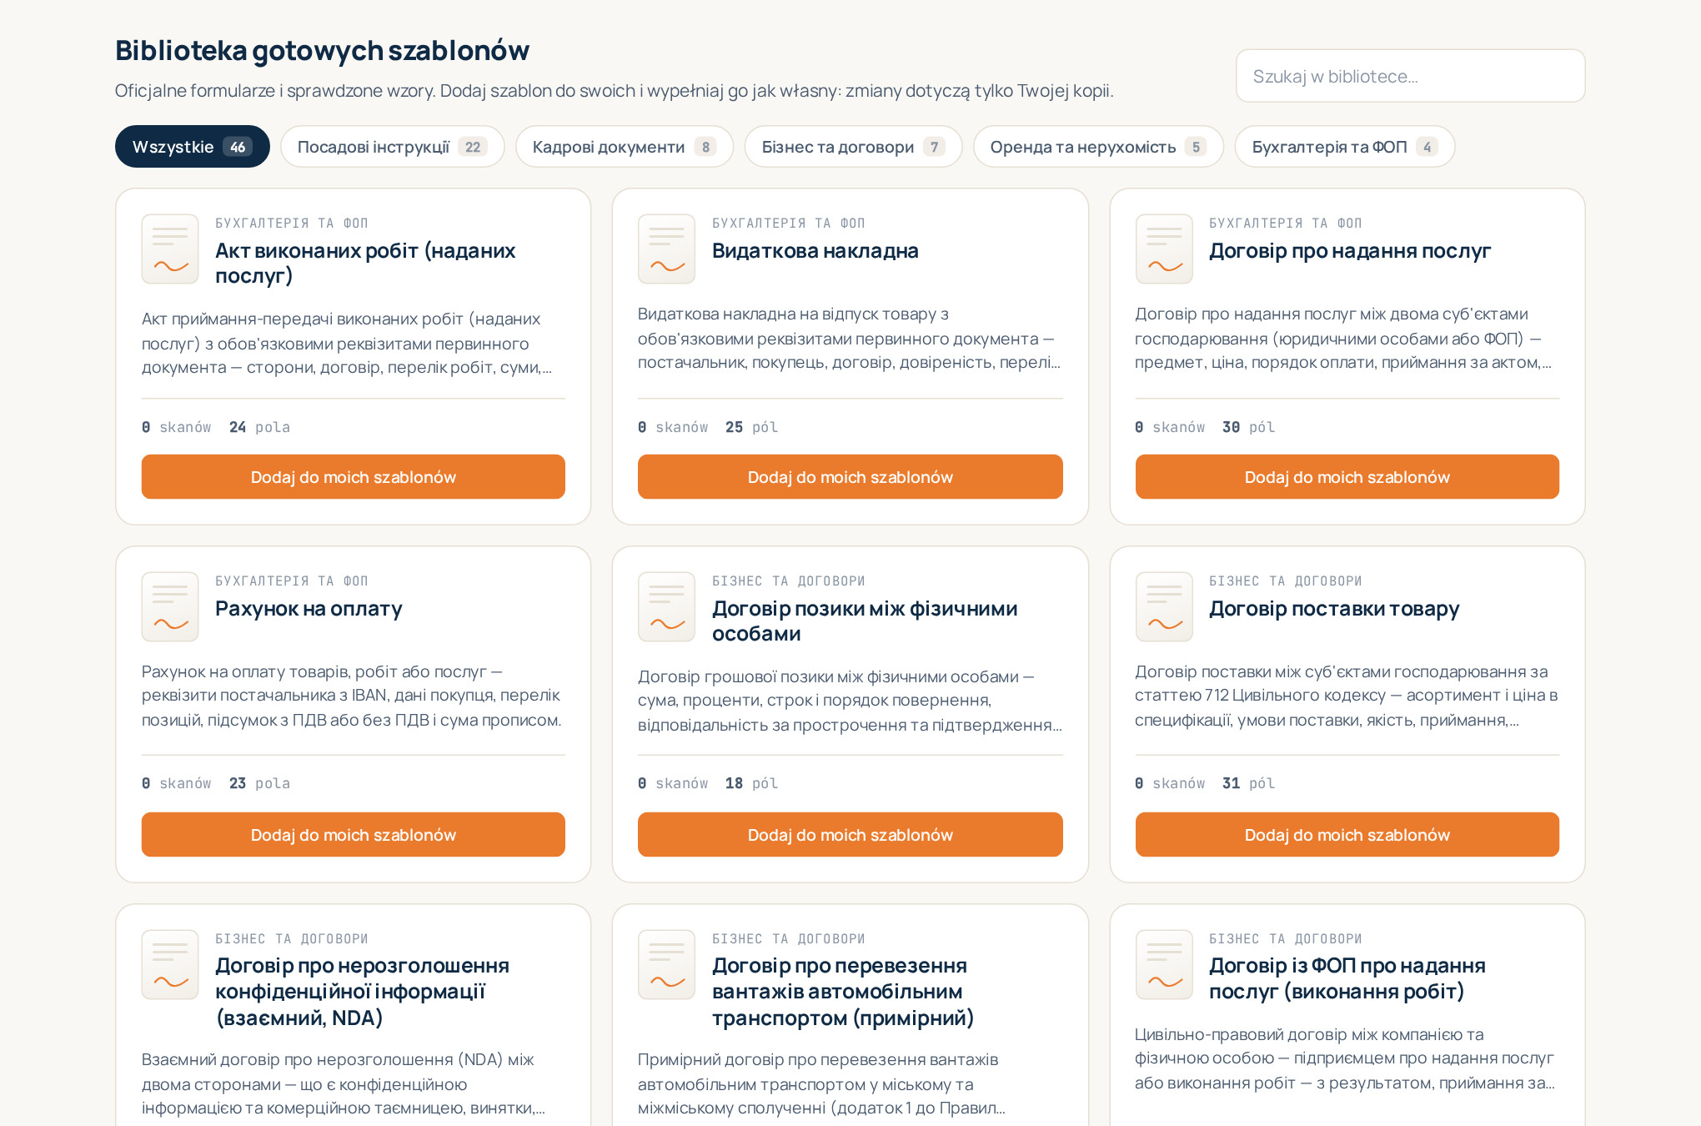
Task: Open the Договір про нерозголошення конфіденційної інформації title
Action: pos(362,992)
